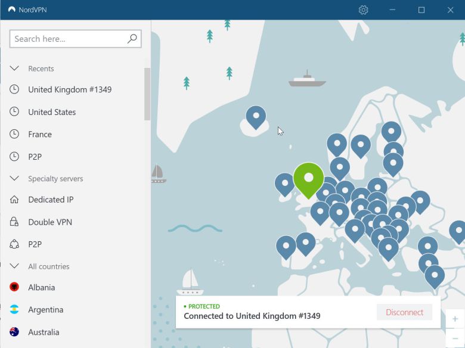Zoom in the map with plus button
Image resolution: width=465 pixels, height=348 pixels.
coord(455,319)
